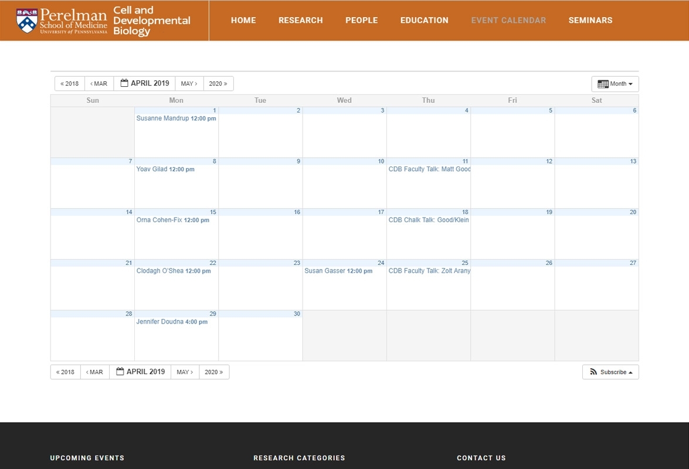Select day number 26 in the calendar
Viewport: 689px width, 469px height.
pyautogui.click(x=549, y=263)
